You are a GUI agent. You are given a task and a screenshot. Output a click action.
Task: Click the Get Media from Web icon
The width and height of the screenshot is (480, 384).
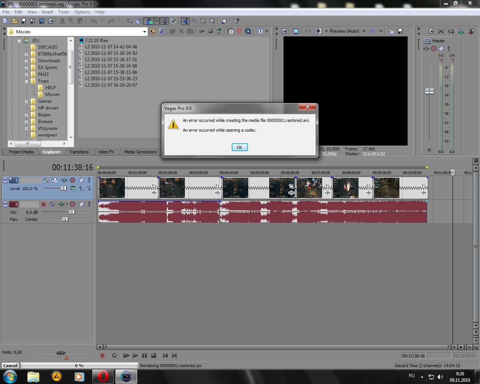[248, 31]
